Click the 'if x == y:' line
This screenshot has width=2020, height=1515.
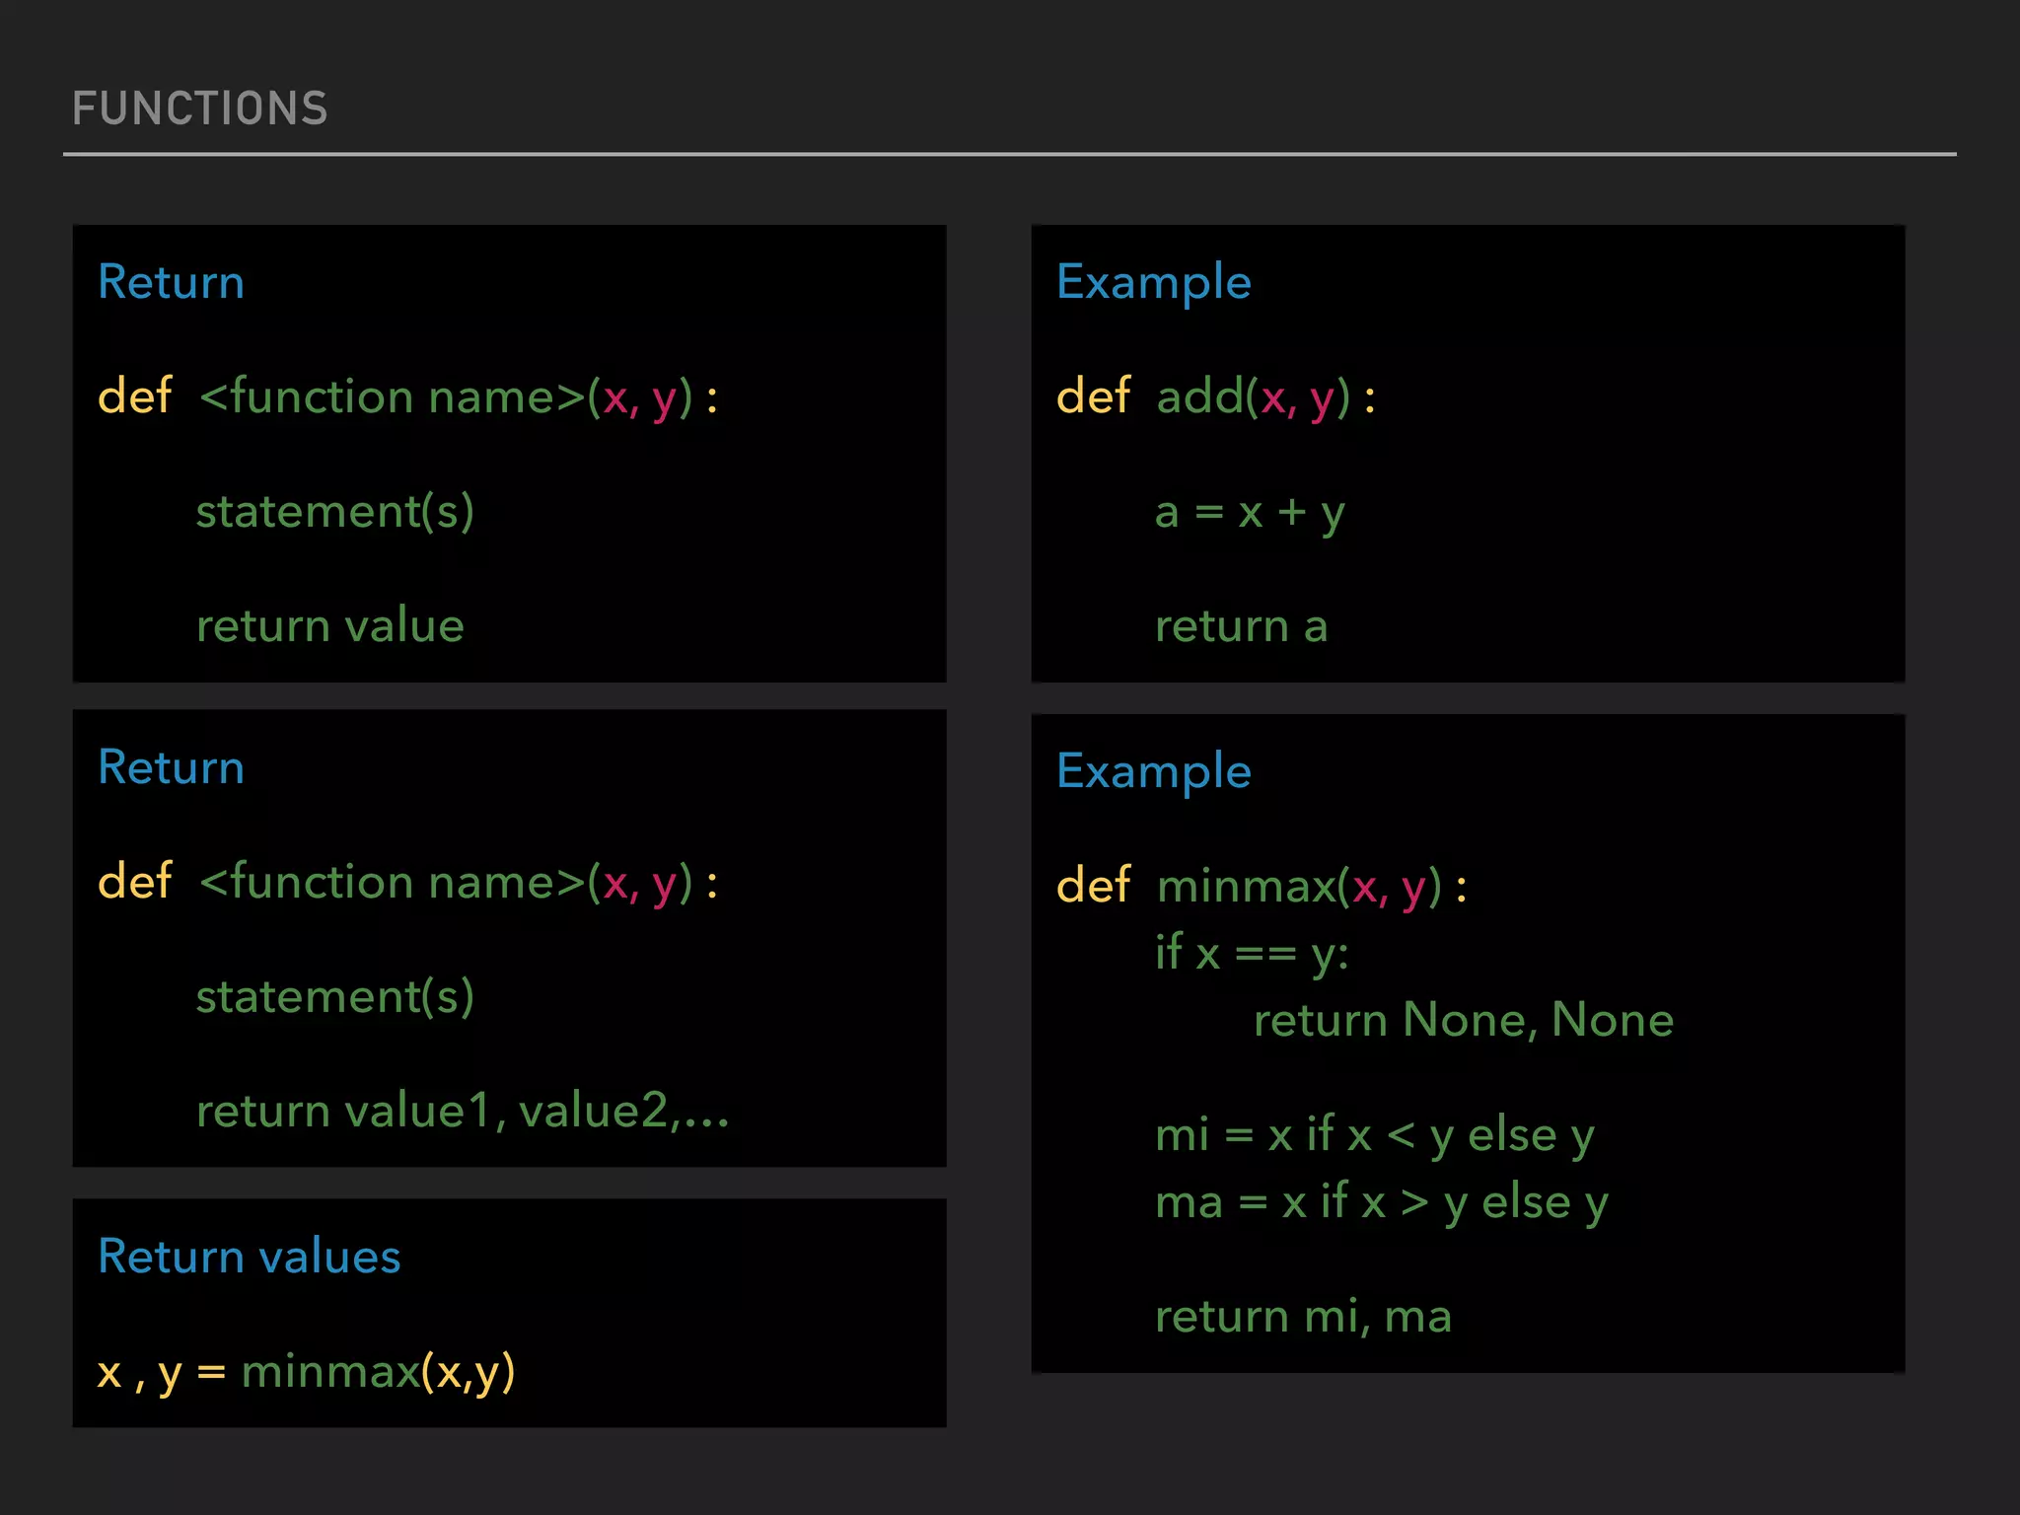(1251, 954)
